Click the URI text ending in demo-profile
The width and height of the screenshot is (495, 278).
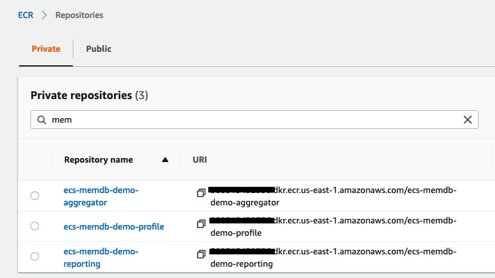(x=333, y=227)
